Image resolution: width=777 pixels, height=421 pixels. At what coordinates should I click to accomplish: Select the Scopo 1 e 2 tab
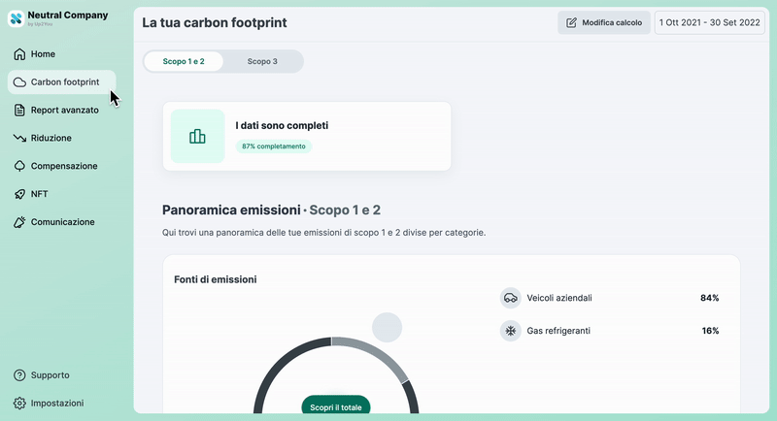pyautogui.click(x=184, y=61)
